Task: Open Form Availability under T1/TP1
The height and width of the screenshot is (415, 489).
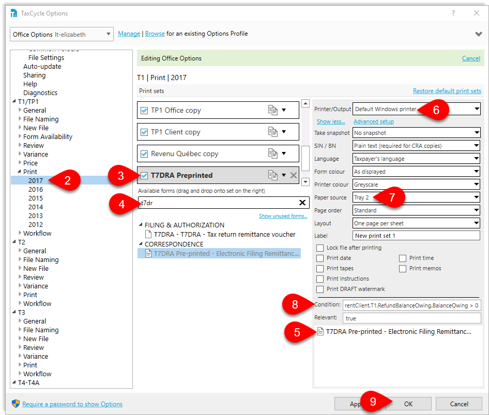Action: (48, 136)
